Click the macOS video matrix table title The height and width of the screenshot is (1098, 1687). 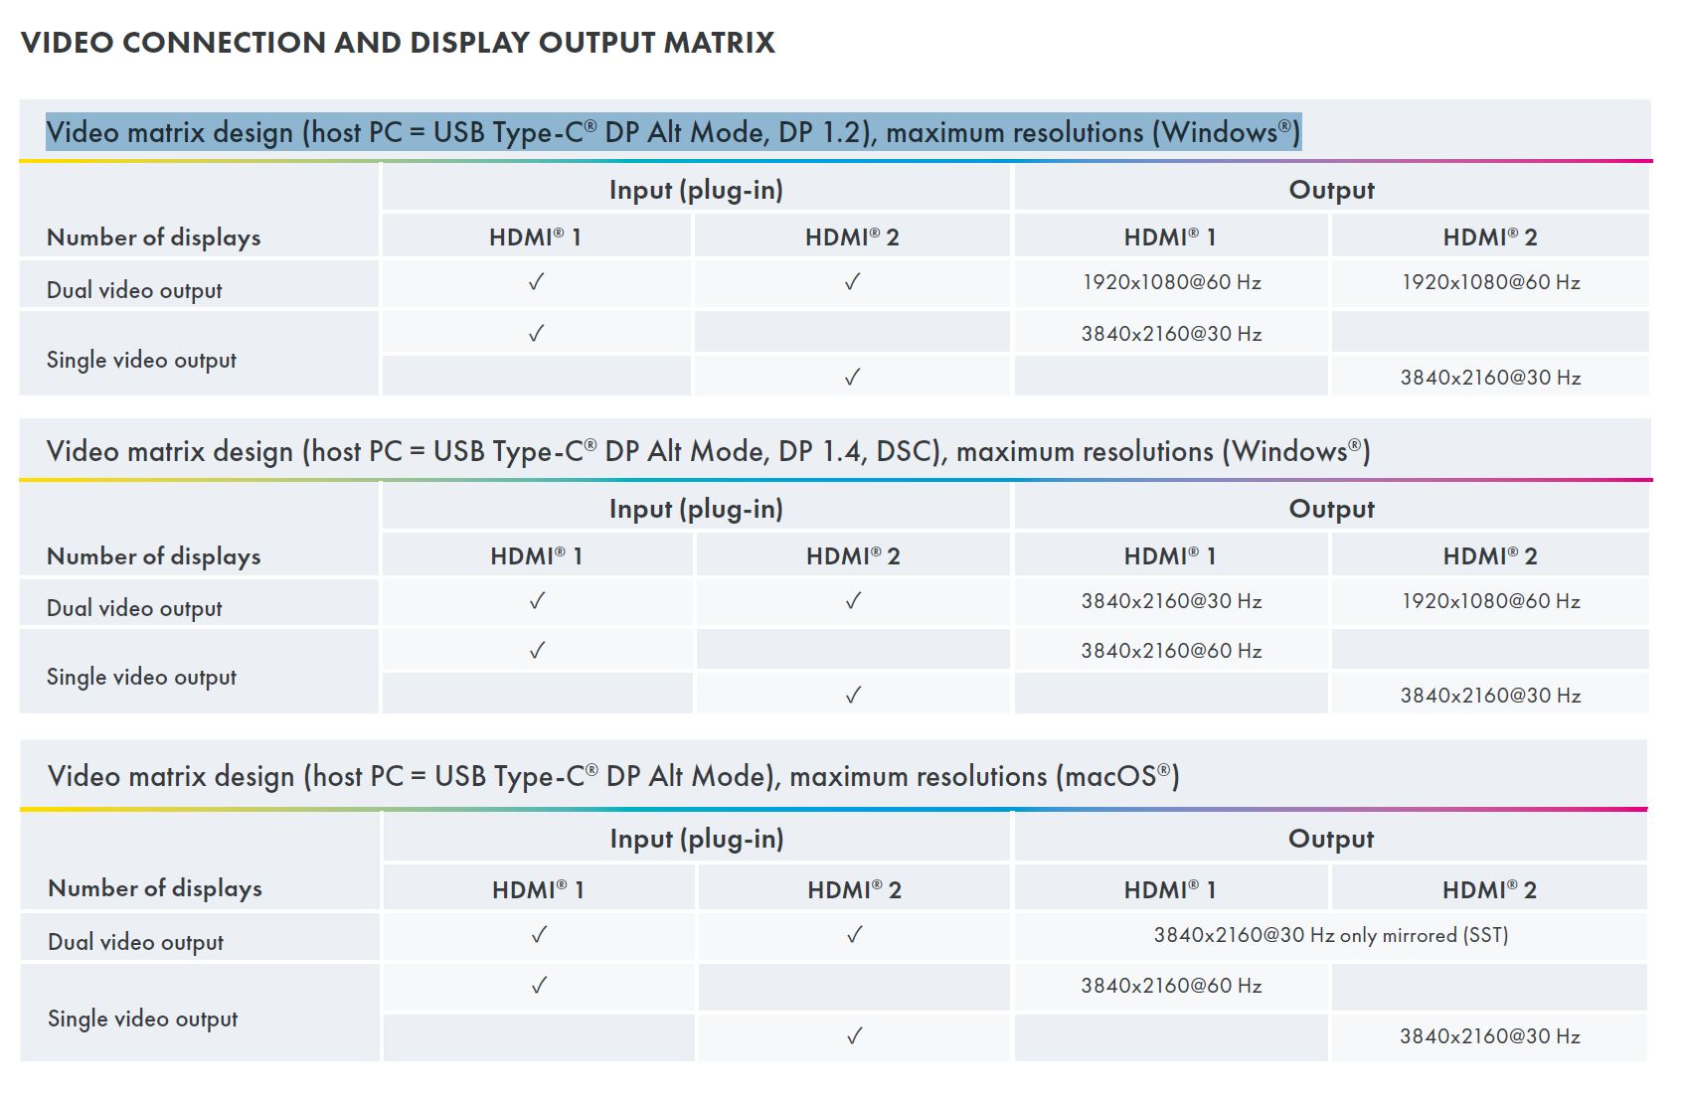613,776
